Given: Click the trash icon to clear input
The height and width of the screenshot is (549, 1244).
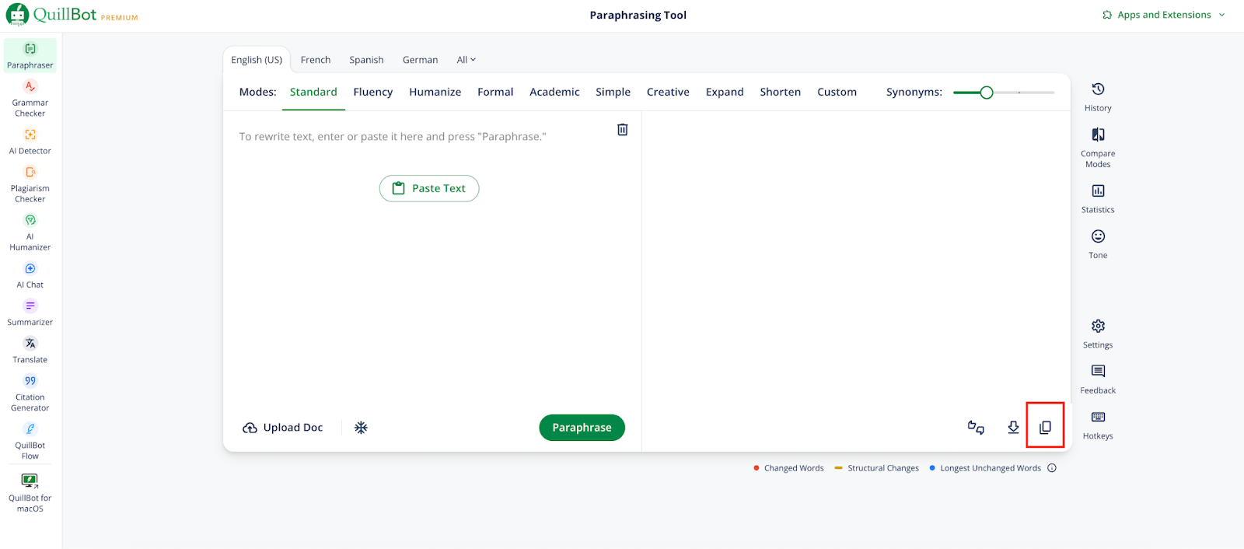Looking at the screenshot, I should coord(622,130).
